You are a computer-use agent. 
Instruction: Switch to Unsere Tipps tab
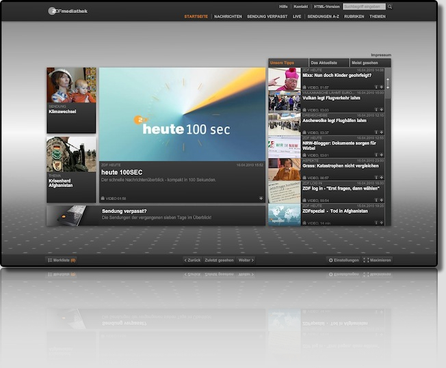tap(289, 63)
